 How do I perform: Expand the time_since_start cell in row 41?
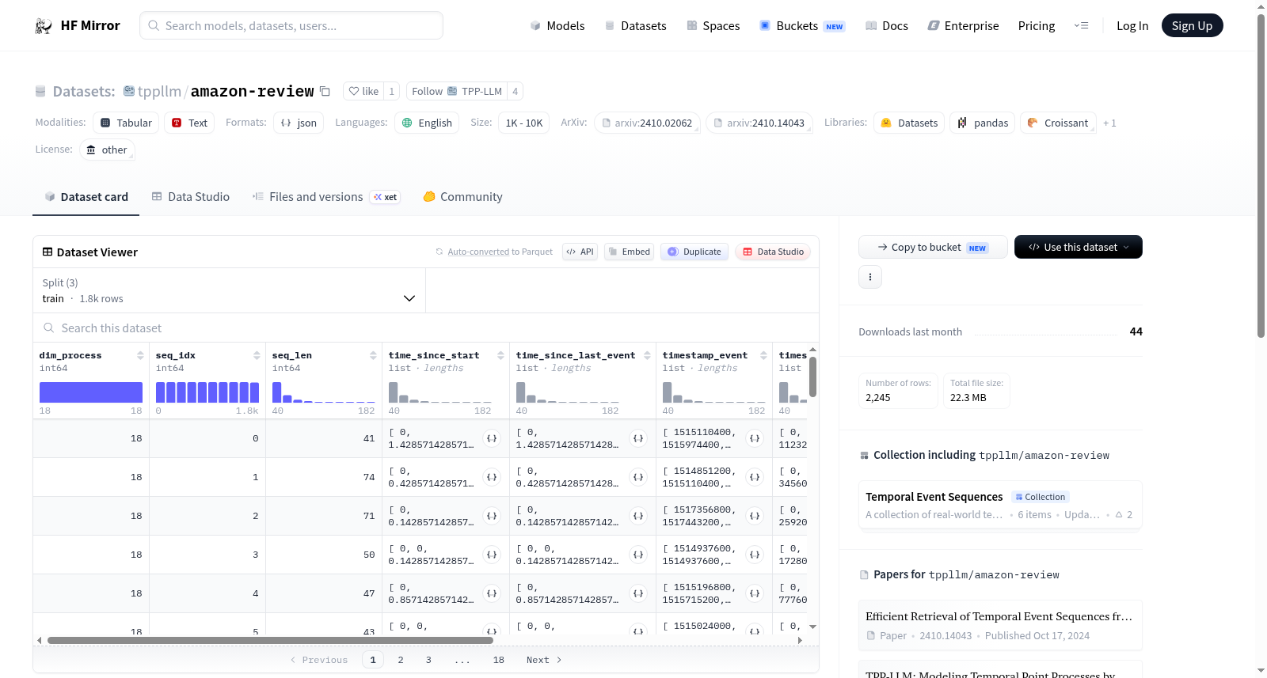492,438
